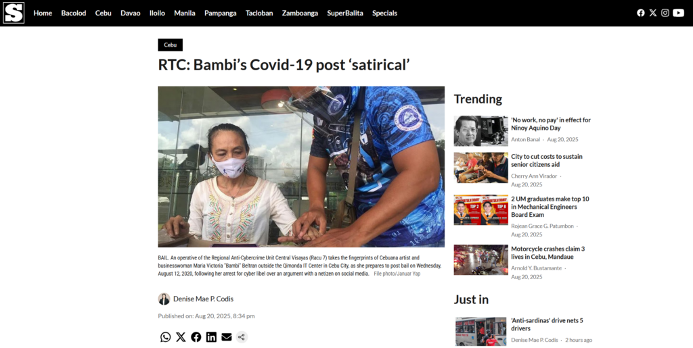Share the article on LinkedIn
The width and height of the screenshot is (693, 348).
click(211, 337)
